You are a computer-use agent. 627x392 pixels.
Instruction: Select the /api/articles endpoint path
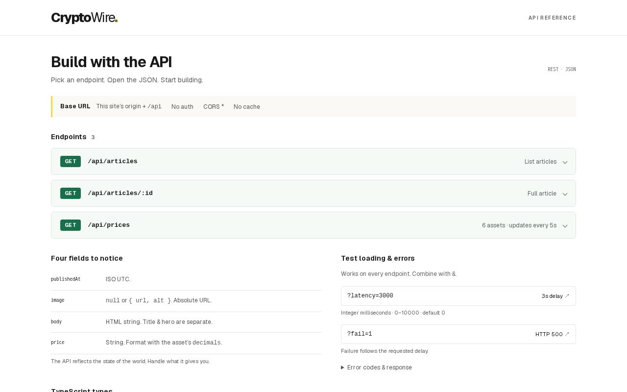113,161
